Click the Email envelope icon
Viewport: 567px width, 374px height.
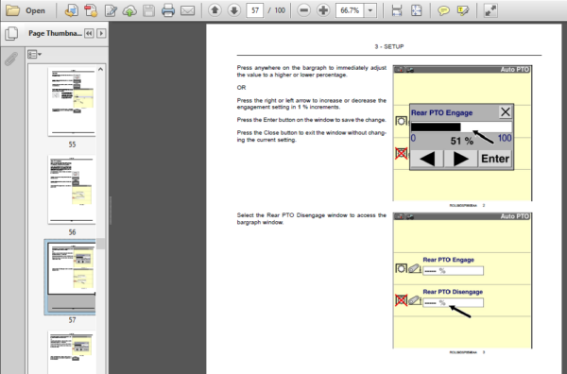[187, 10]
